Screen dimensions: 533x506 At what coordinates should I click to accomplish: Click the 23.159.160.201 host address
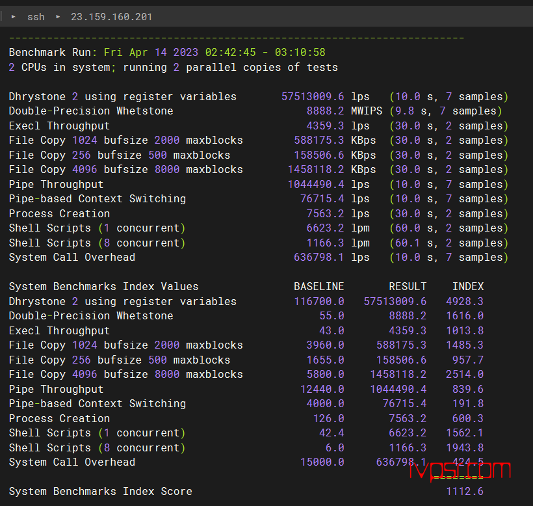point(112,17)
